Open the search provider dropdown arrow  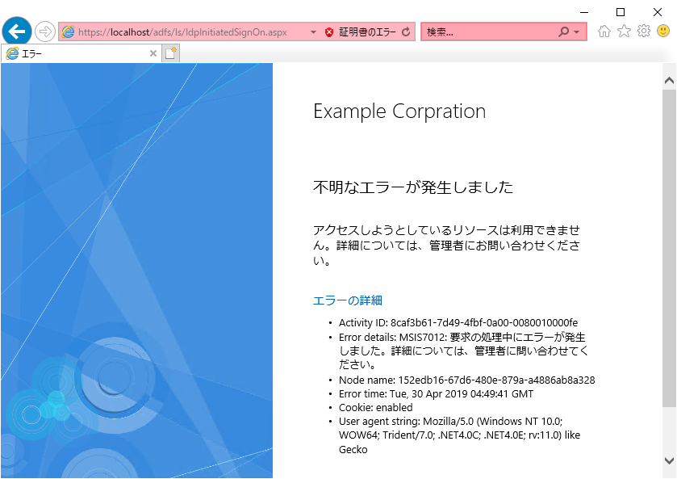coord(577,32)
